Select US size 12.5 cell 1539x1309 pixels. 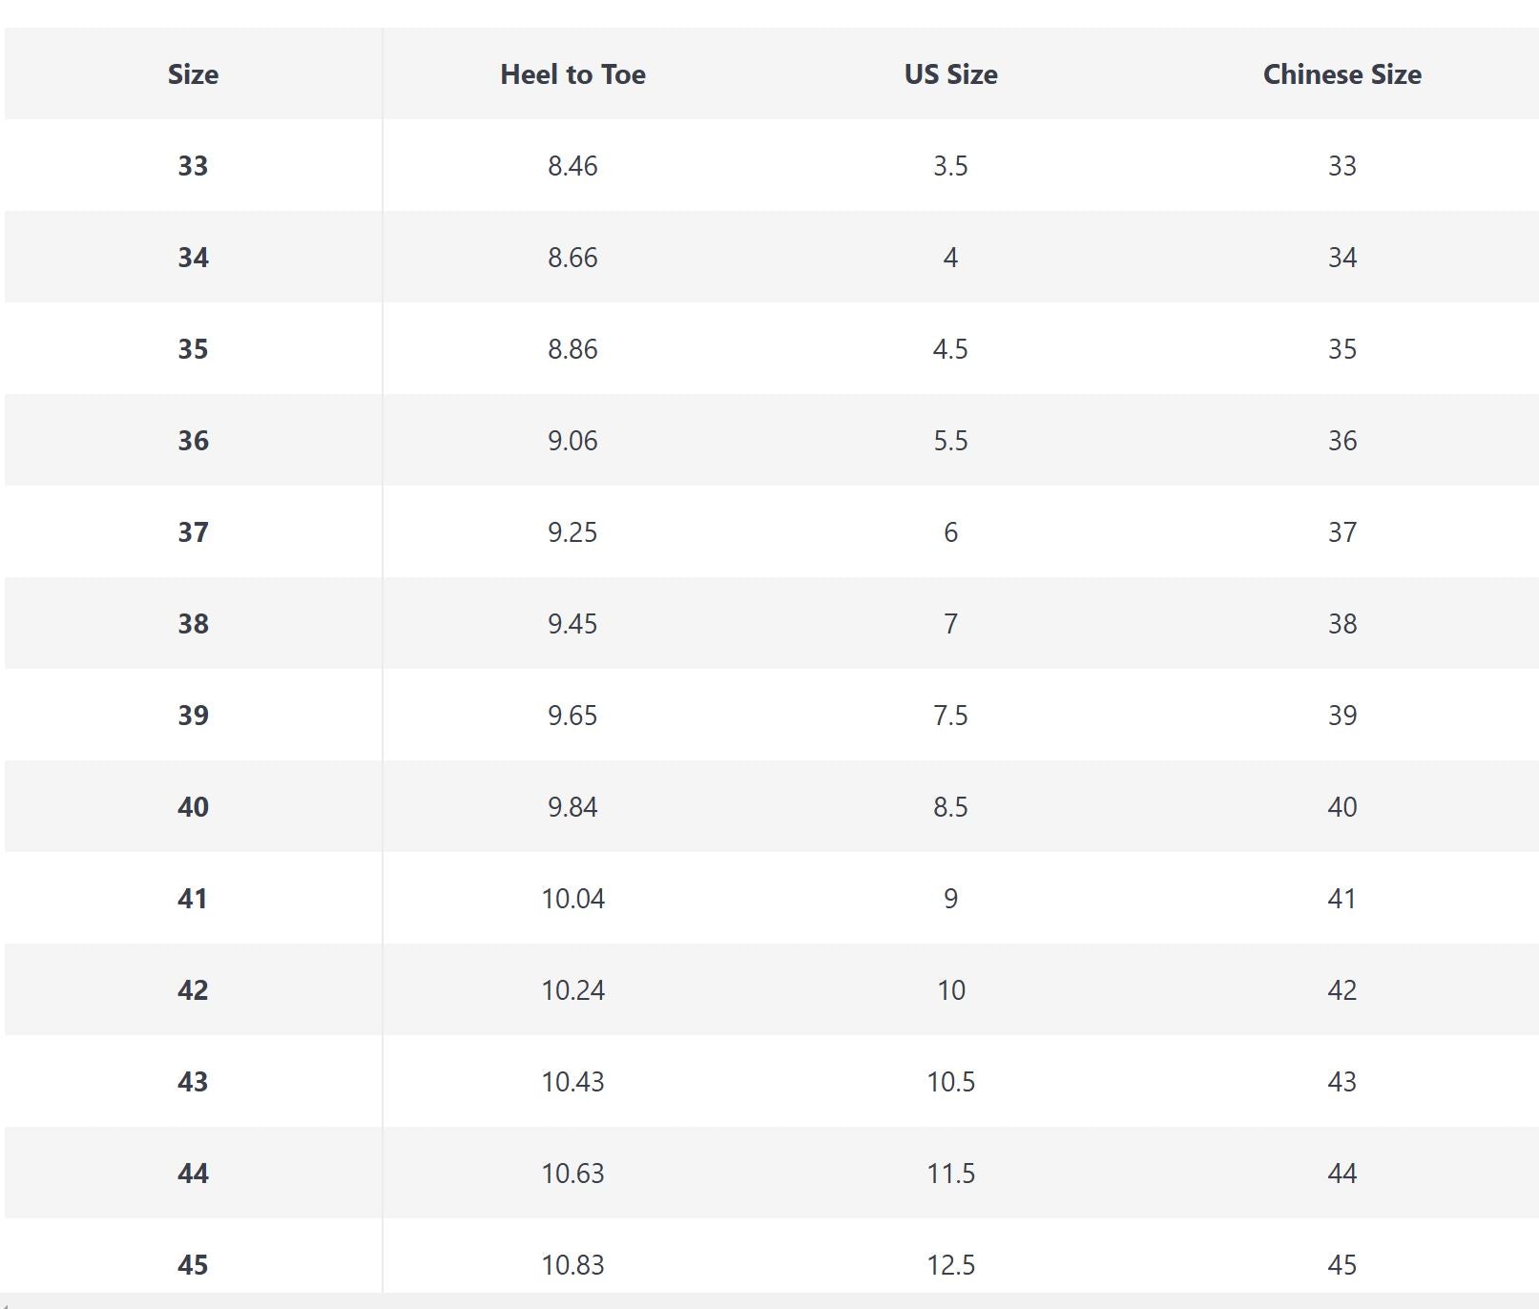(950, 1265)
